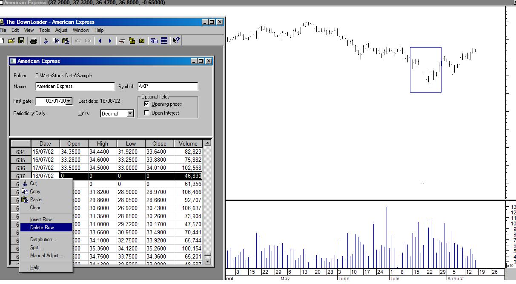Choose Split... in the context menu
Image resolution: width=516 pixels, height=284 pixels.
pos(46,247)
